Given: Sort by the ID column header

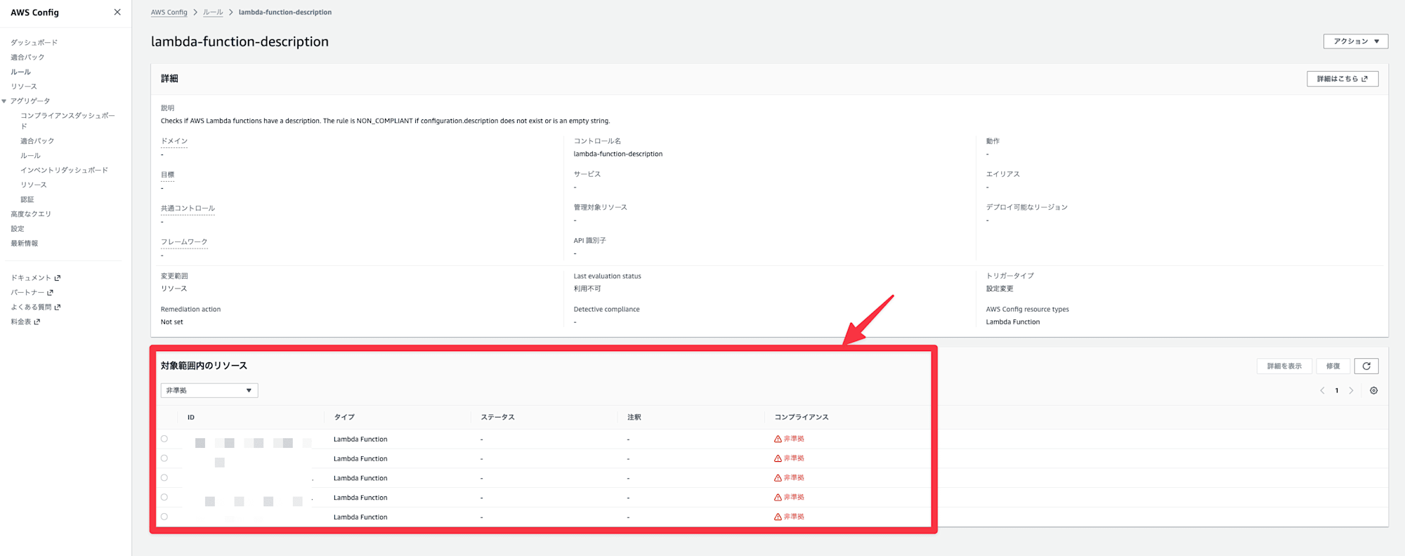Looking at the screenshot, I should coord(191,418).
